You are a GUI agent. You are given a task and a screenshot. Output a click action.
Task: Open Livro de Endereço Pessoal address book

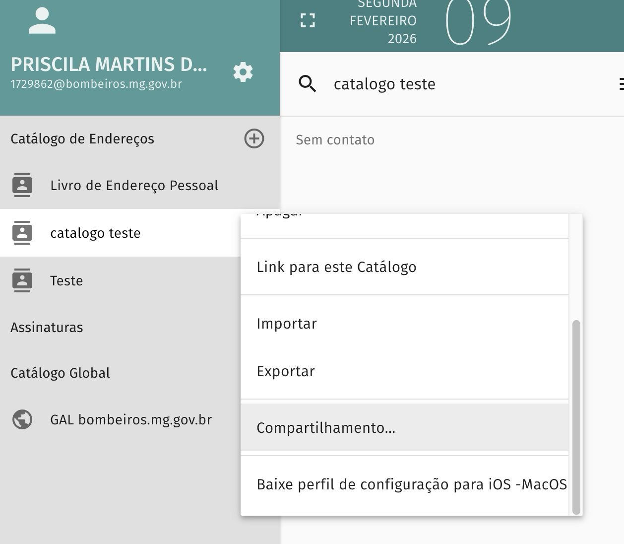coord(134,185)
